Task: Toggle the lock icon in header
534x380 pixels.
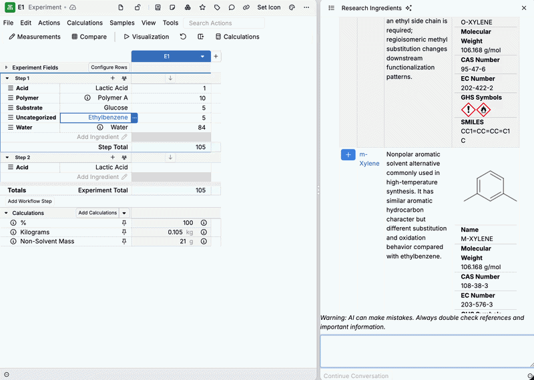Action: point(138,7)
